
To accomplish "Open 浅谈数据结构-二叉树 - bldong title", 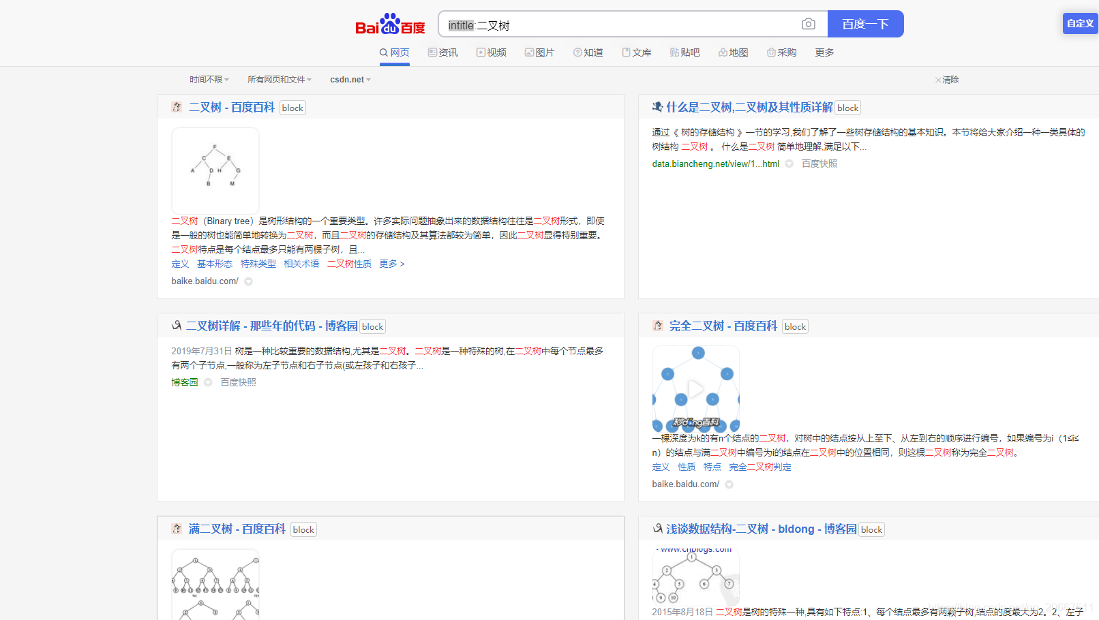I will tap(762, 529).
